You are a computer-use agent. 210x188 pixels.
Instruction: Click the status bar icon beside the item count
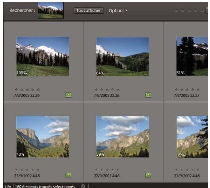tap(83, 186)
